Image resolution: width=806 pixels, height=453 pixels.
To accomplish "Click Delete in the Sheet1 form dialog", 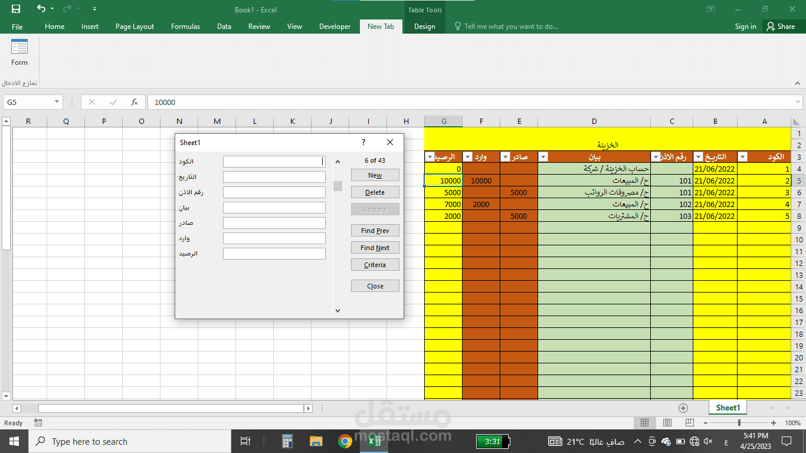I will tap(375, 192).
